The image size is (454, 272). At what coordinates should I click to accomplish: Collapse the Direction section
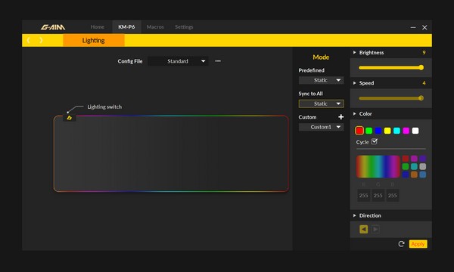click(x=354, y=215)
